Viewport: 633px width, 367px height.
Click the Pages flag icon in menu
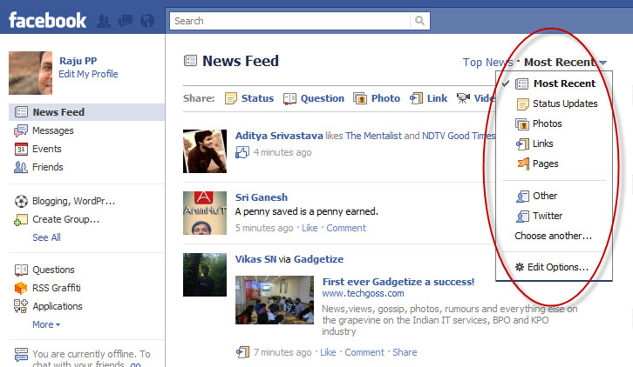pos(523,163)
